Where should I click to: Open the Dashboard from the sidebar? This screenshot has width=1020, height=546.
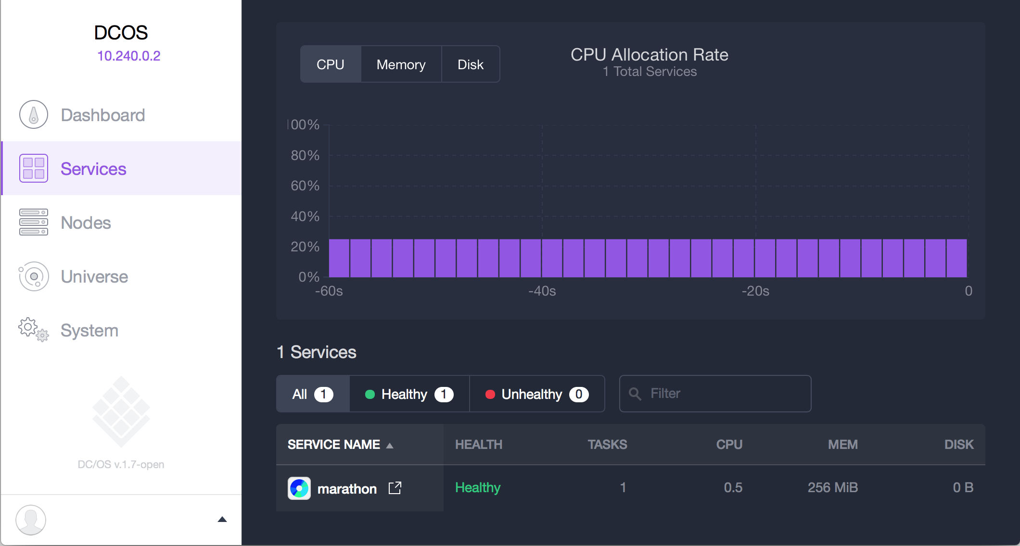coord(33,114)
